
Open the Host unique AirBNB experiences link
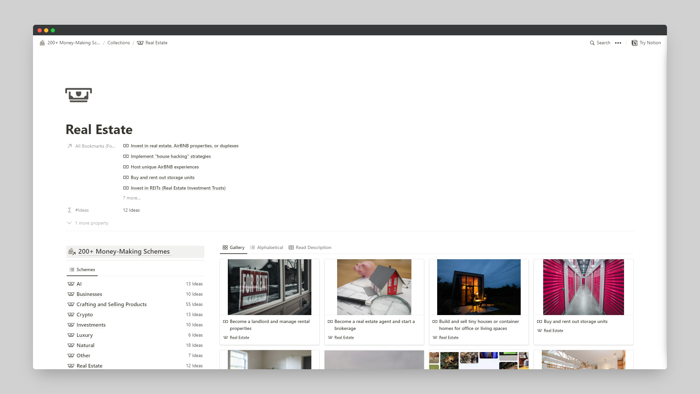[x=164, y=167]
